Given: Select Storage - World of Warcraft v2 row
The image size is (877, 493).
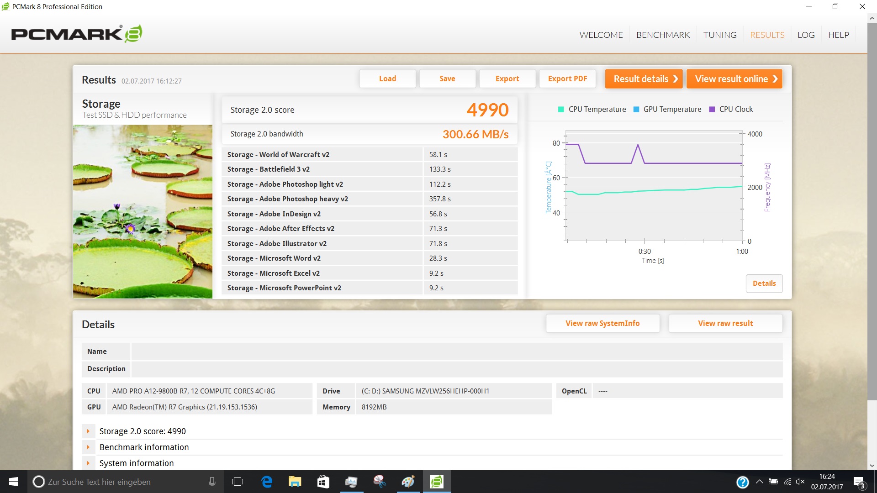Looking at the screenshot, I should 370,154.
